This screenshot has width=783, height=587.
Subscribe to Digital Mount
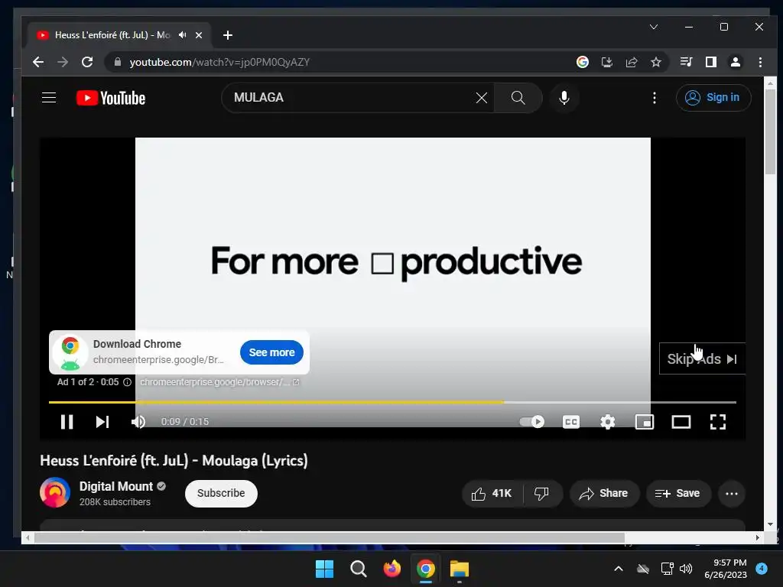click(x=221, y=493)
